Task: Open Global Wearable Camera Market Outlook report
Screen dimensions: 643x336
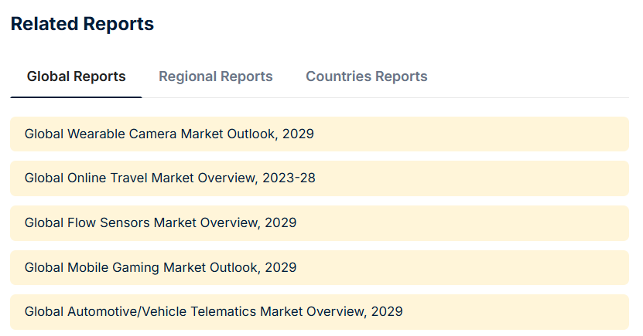Action: [169, 134]
